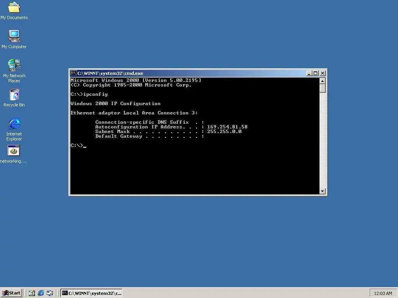Image resolution: width=398 pixels, height=298 pixels.
Task: Click the console scrollbar down arrow
Action: (x=322, y=191)
